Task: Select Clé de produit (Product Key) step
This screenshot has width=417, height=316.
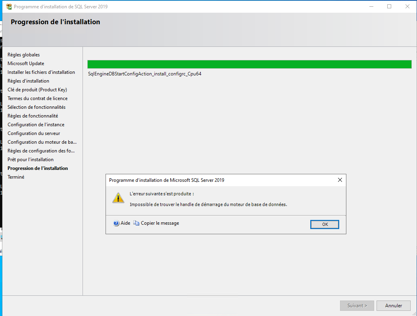Action: (x=37, y=90)
